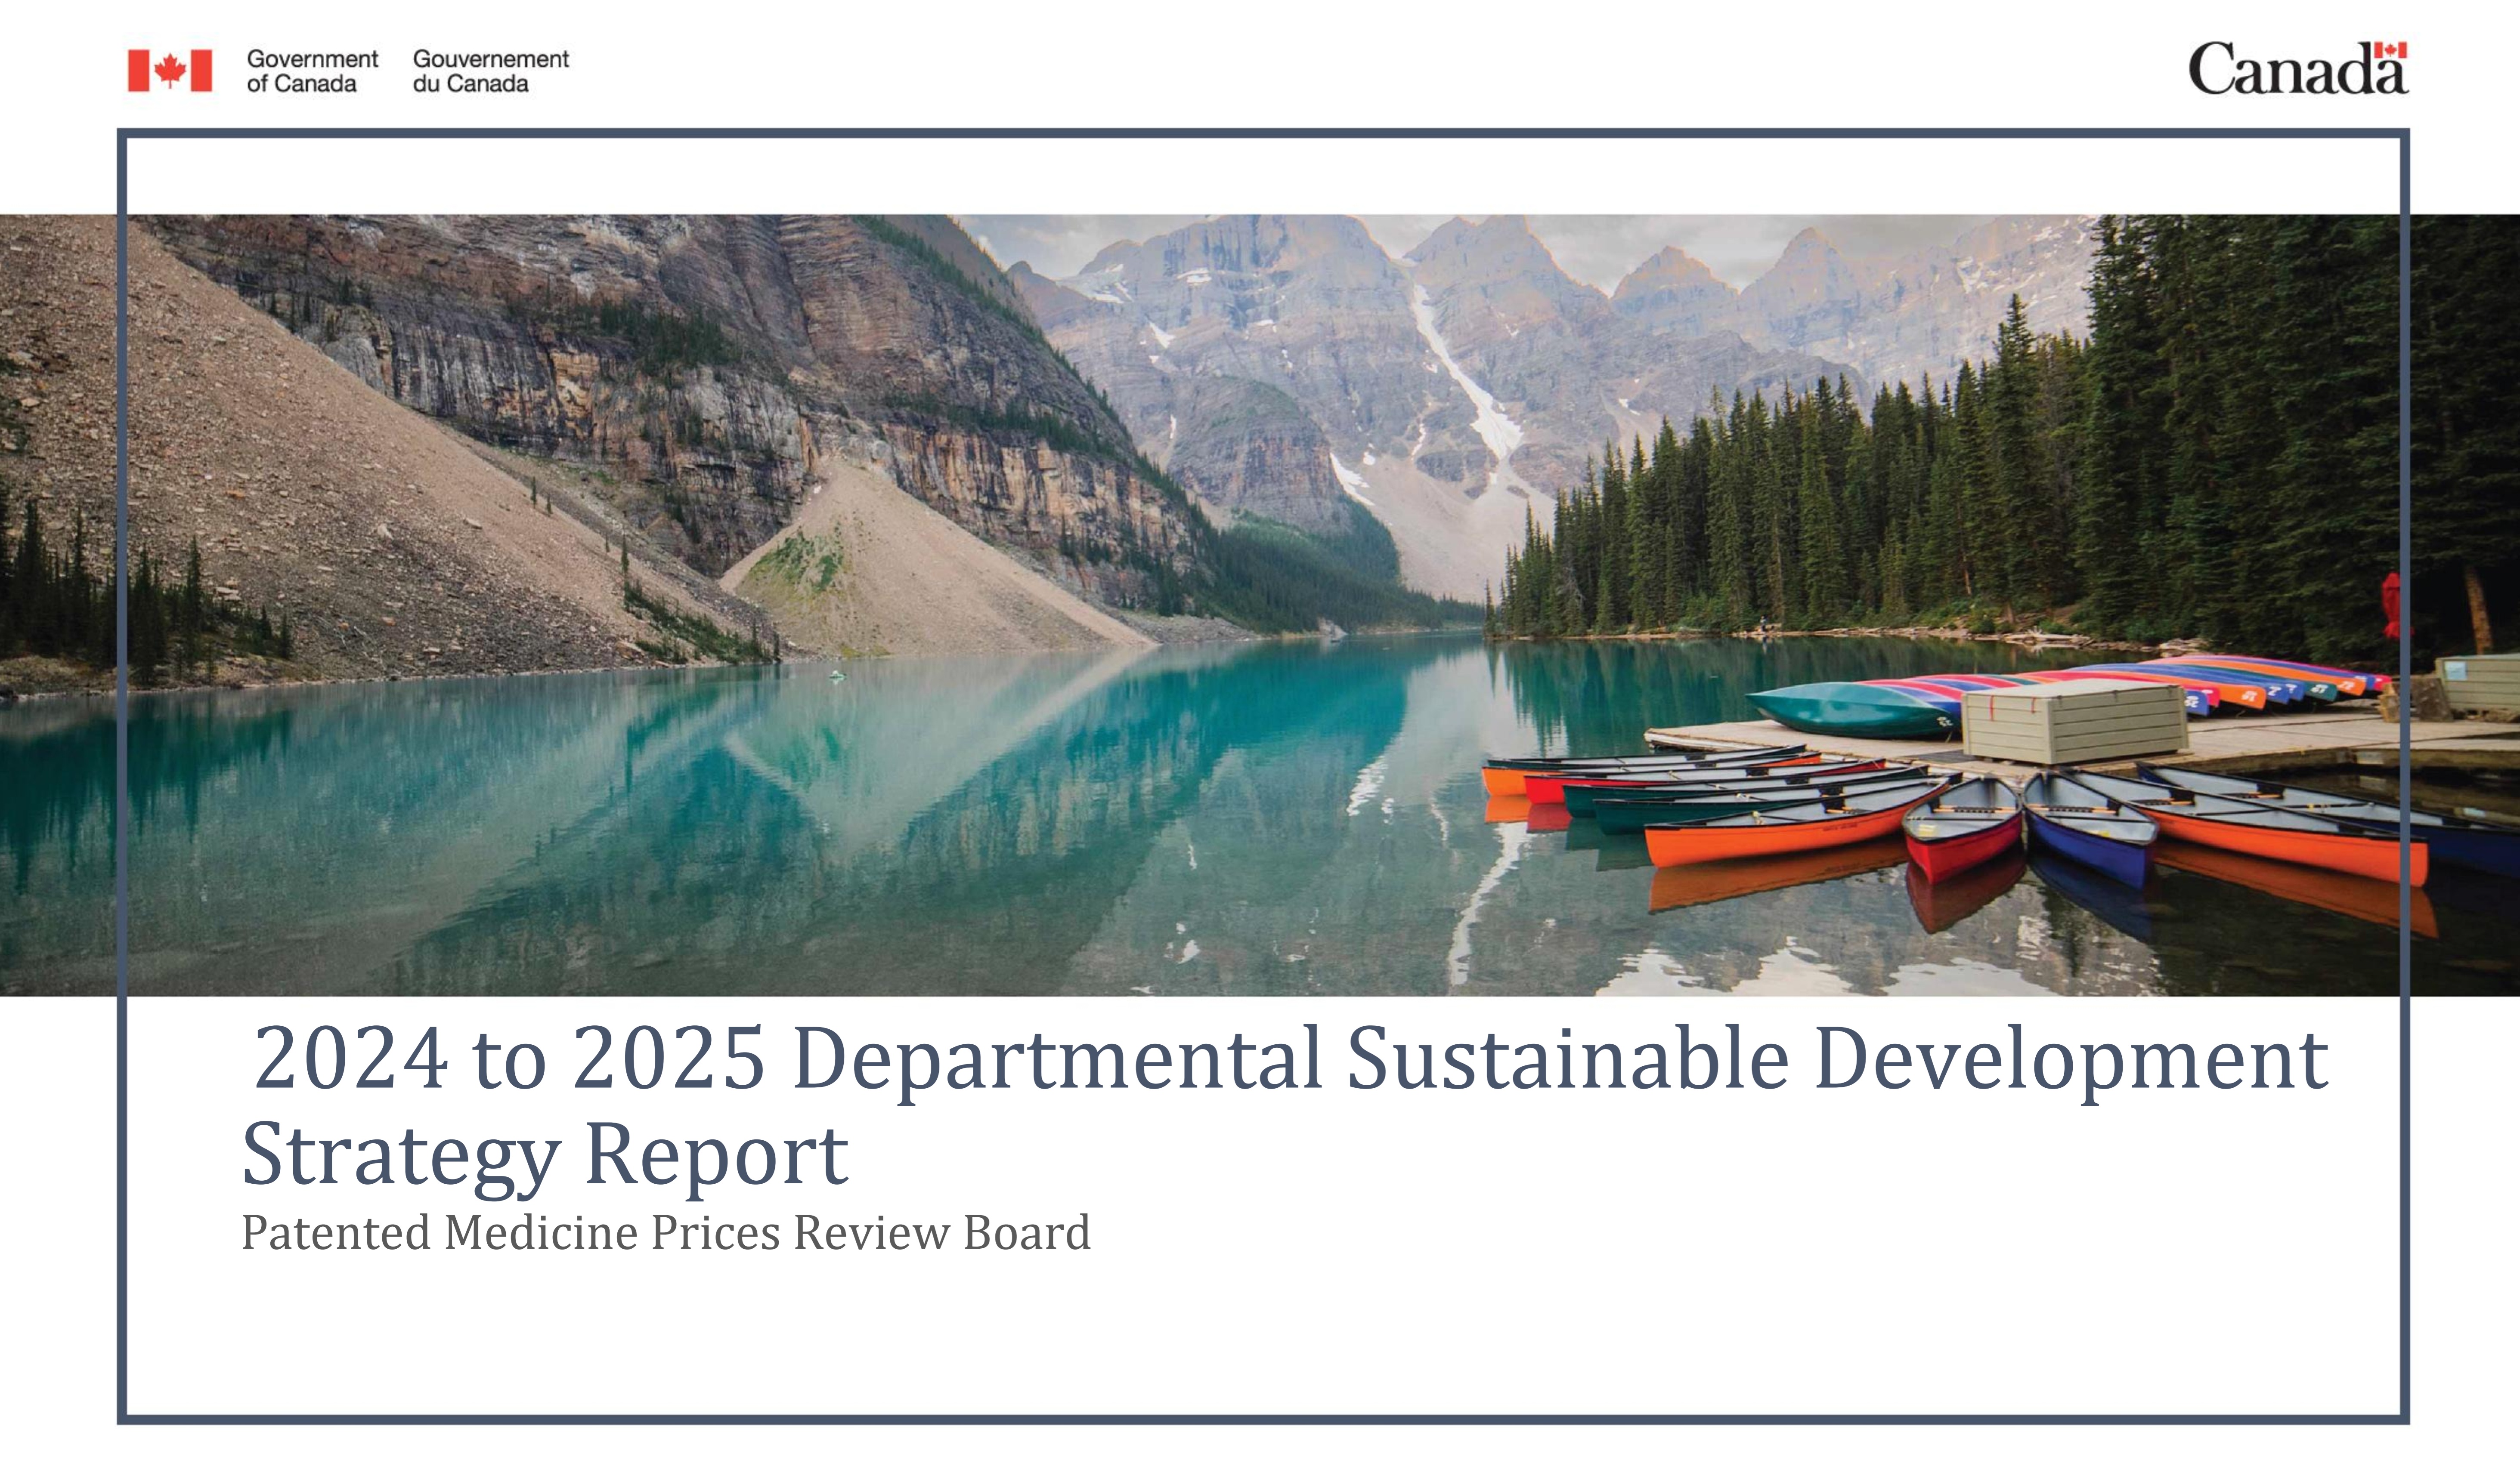The height and width of the screenshot is (1466, 2520).
Task: Click the red Canadian flag symbol
Action: tap(169, 71)
